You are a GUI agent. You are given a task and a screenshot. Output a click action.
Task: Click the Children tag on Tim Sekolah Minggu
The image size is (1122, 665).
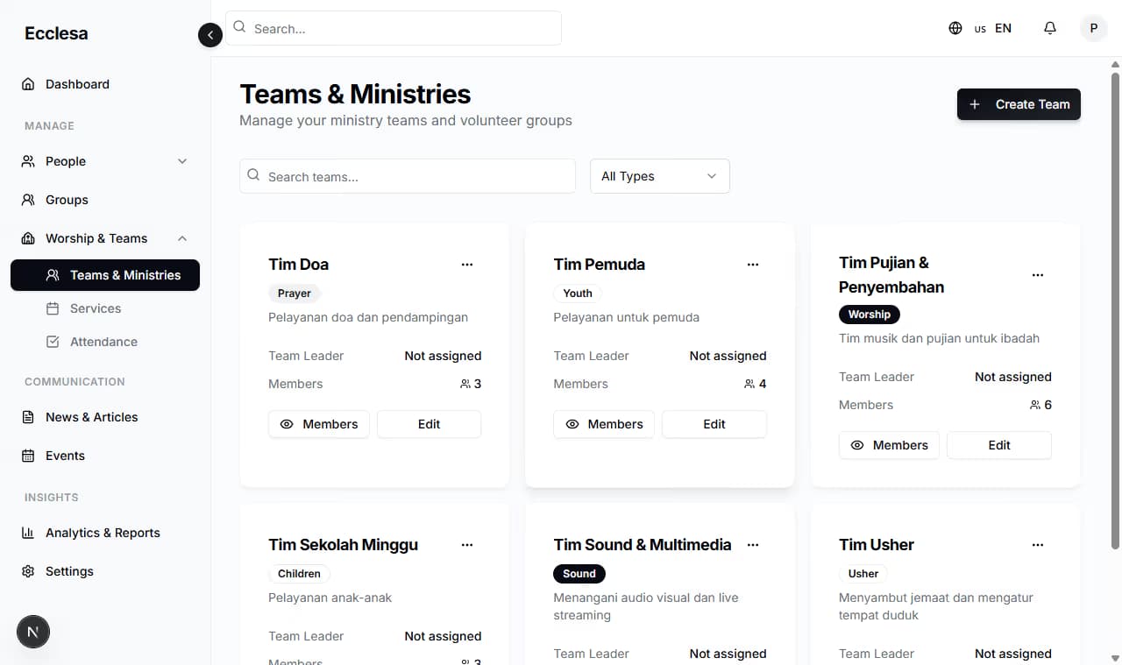[299, 574]
